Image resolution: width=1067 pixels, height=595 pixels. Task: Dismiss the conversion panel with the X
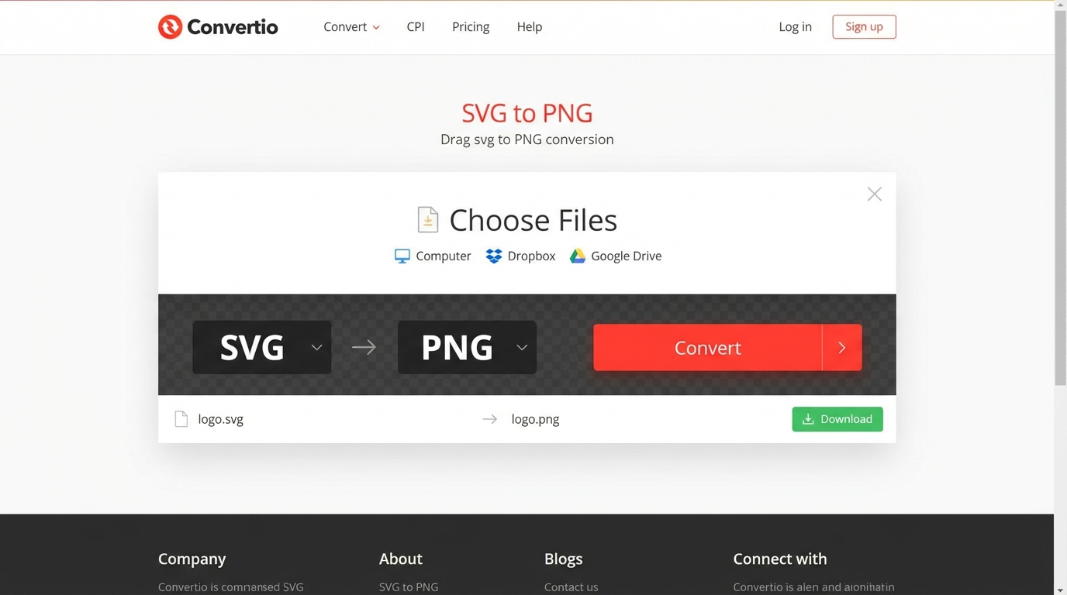coord(874,194)
